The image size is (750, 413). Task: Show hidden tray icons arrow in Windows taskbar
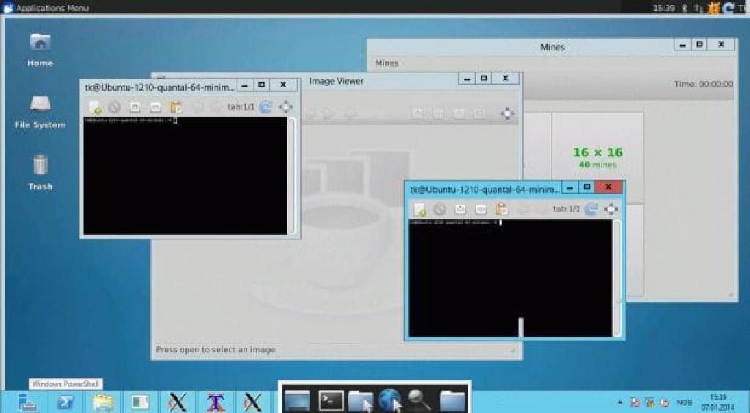coord(620,403)
